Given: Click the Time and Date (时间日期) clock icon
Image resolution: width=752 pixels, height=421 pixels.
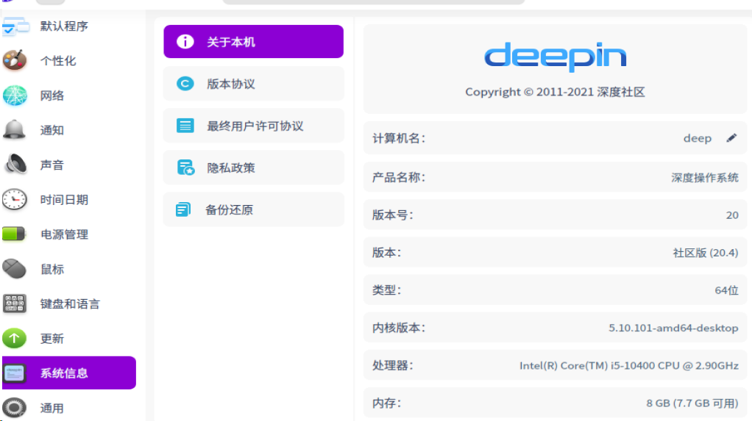Looking at the screenshot, I should 15,199.
